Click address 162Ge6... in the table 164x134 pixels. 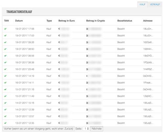(148, 42)
